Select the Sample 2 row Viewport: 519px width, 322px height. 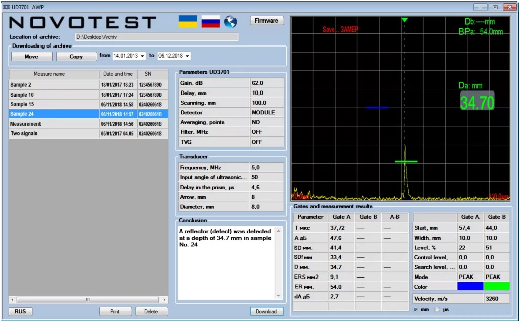[89, 85]
